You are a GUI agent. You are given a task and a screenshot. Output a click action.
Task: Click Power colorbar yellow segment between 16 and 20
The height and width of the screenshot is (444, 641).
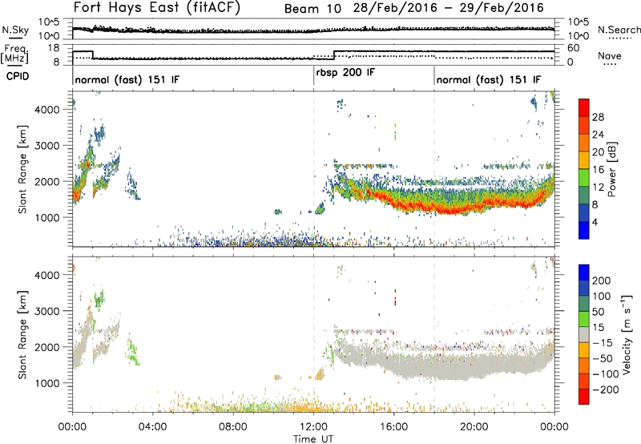(x=584, y=160)
